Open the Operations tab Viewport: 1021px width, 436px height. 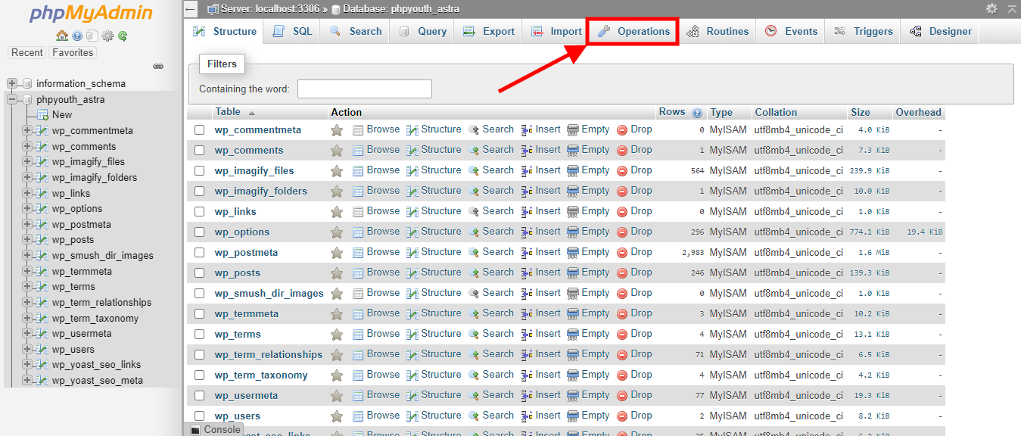pyautogui.click(x=633, y=32)
